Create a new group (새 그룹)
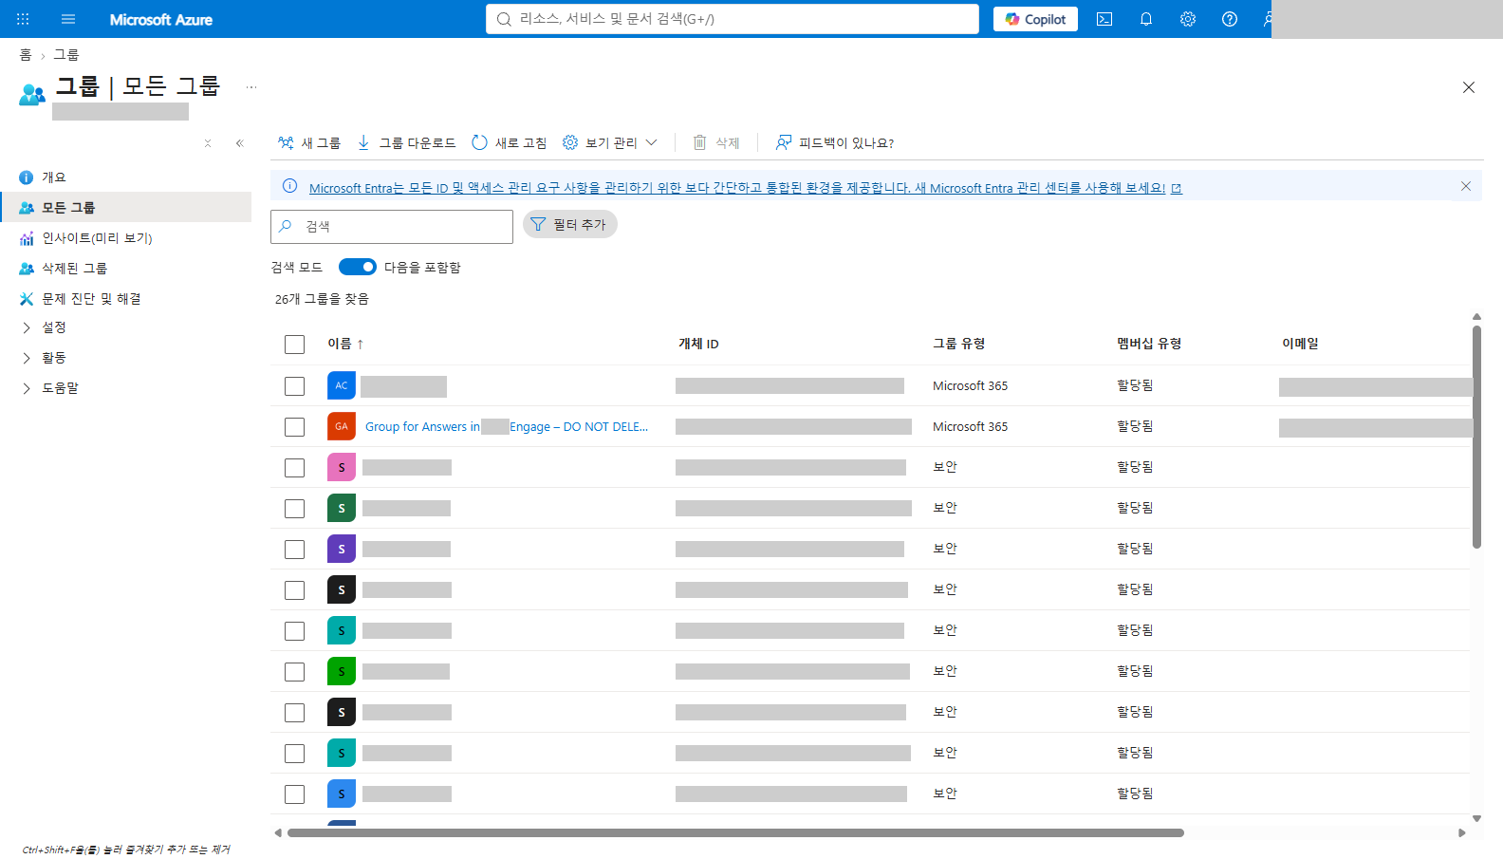This screenshot has height=859, width=1503. coord(309,142)
